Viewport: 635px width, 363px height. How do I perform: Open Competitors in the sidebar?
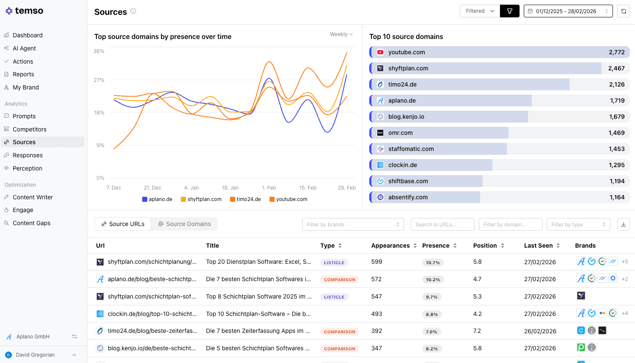point(29,129)
